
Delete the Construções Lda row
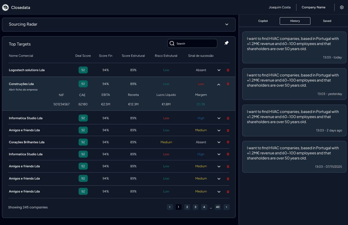coord(228,84)
